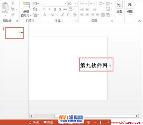Toggle Italic formatting (I)

click(50, 9)
